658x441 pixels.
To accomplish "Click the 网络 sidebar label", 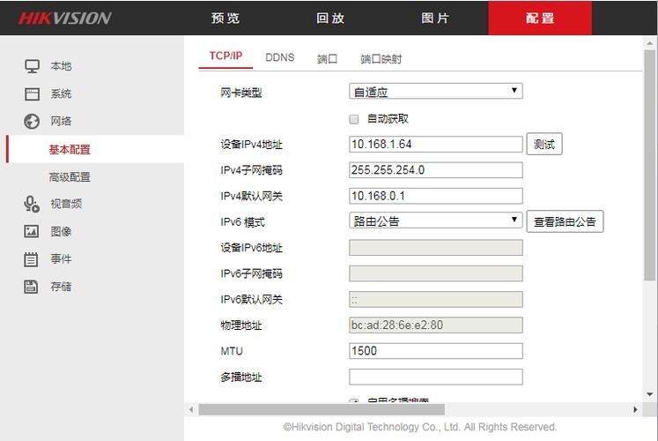I will point(61,122).
